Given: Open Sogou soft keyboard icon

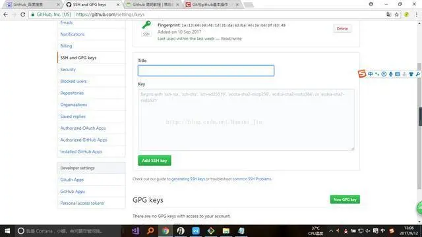Looking at the screenshot, I should (398, 74).
